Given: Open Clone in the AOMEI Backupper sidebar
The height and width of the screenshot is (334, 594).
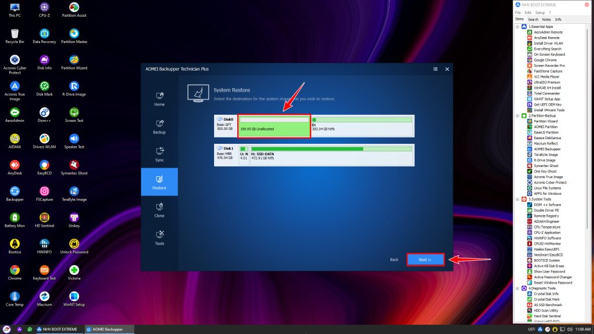Looking at the screenshot, I should 159,210.
